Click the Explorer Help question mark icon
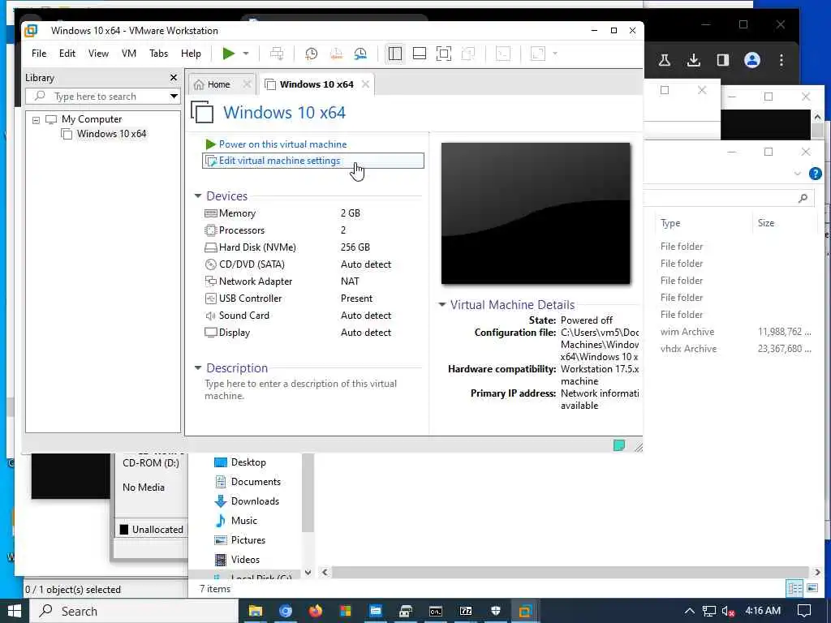The width and height of the screenshot is (831, 623). (x=815, y=174)
